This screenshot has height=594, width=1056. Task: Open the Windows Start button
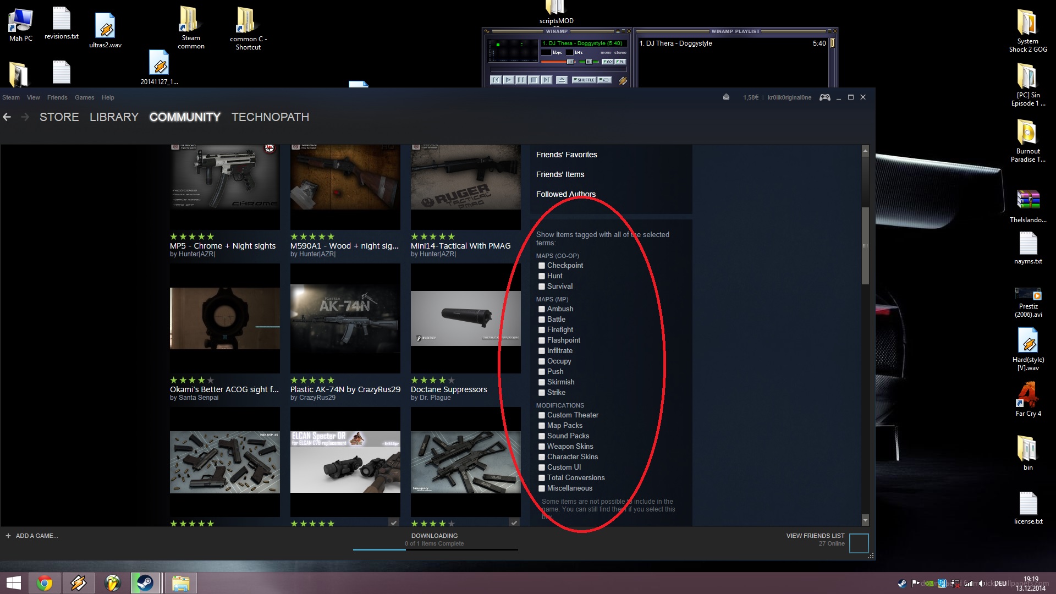14,583
